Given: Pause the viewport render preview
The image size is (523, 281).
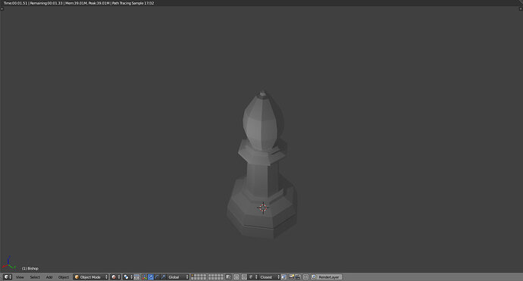Looking at the screenshot, I should click(305, 277).
